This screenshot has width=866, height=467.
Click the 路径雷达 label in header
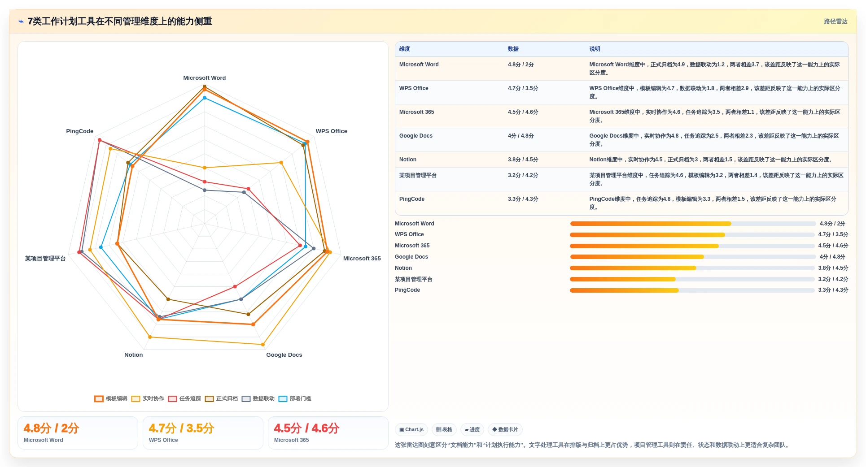(835, 22)
